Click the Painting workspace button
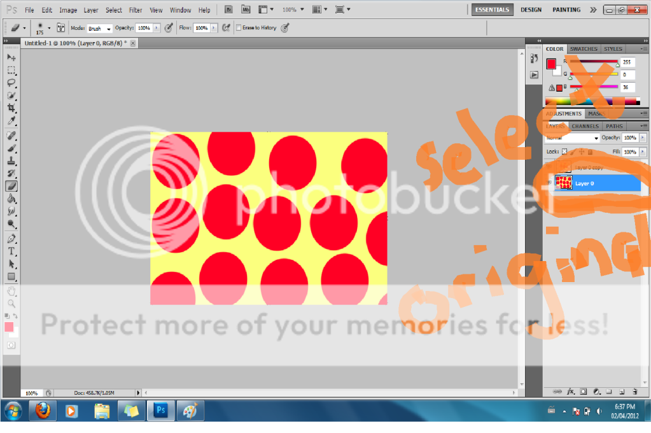Viewport: 651px width, 433px height. (566, 10)
